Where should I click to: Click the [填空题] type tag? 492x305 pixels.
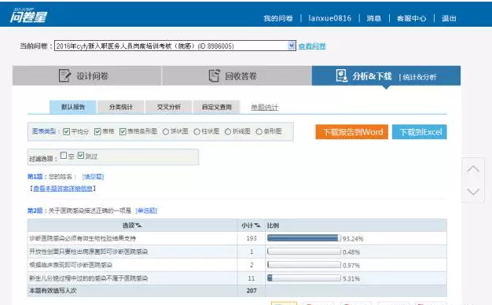coord(93,177)
